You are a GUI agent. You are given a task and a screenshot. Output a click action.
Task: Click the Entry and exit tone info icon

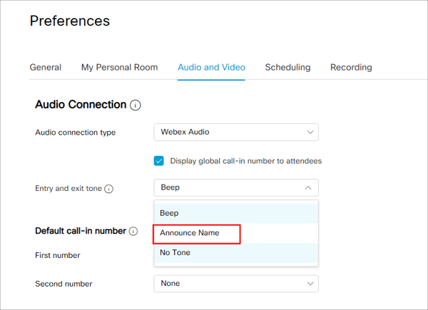point(109,189)
